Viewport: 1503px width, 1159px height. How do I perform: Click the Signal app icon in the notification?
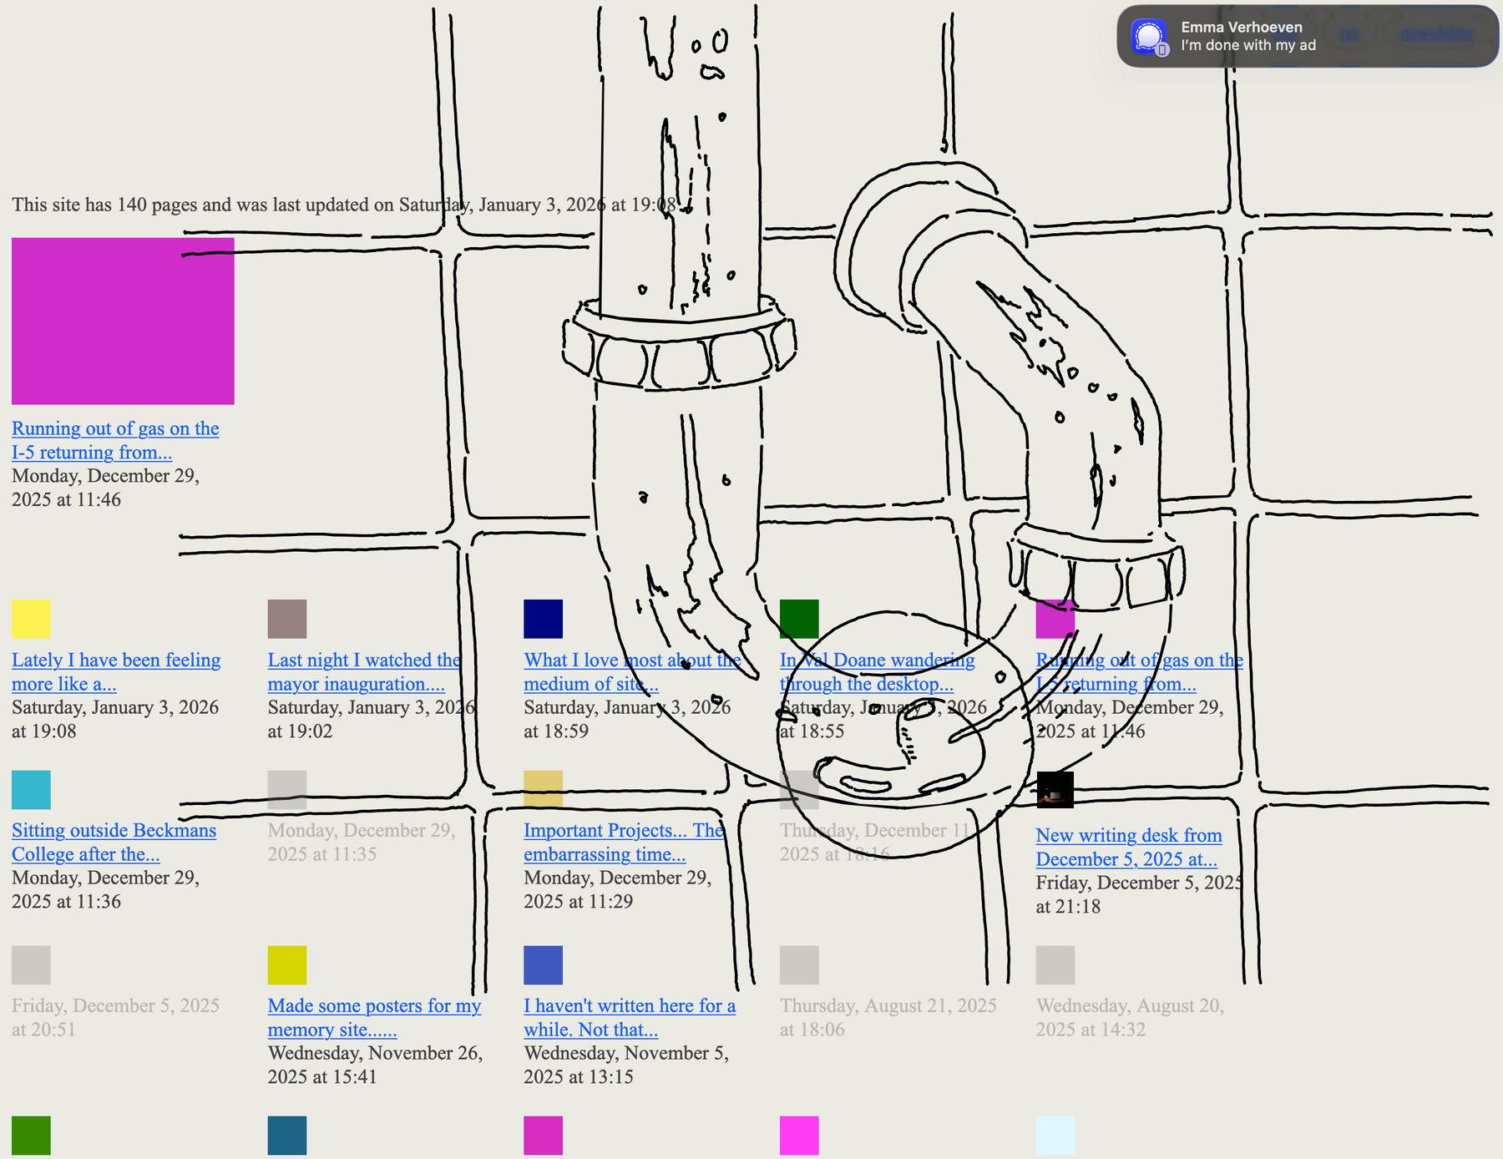(x=1150, y=36)
